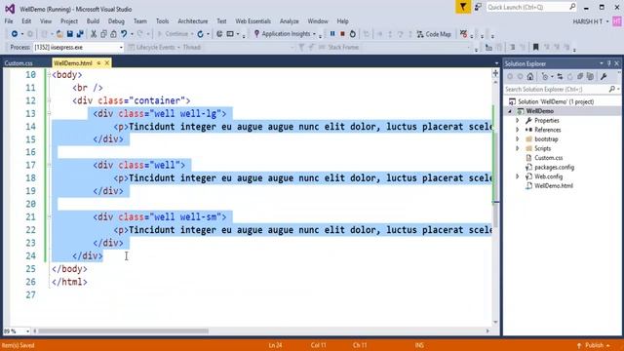Click the Undo arrow icon
This screenshot has height=351, width=624.
[x=124, y=34]
